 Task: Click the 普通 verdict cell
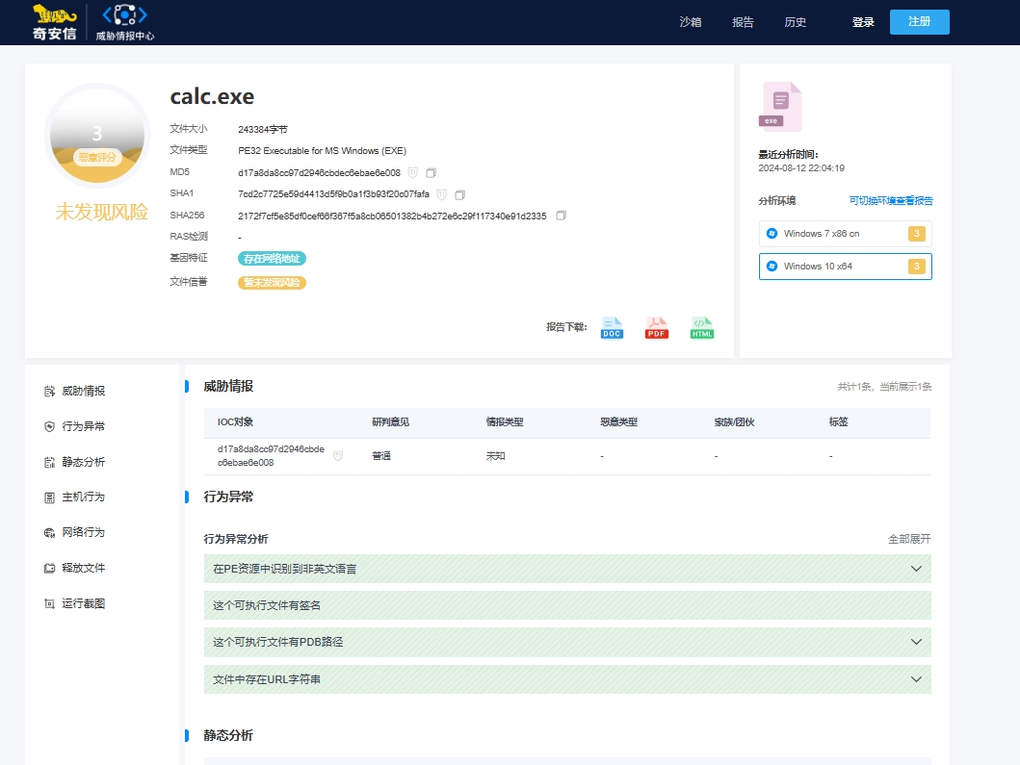coord(381,456)
